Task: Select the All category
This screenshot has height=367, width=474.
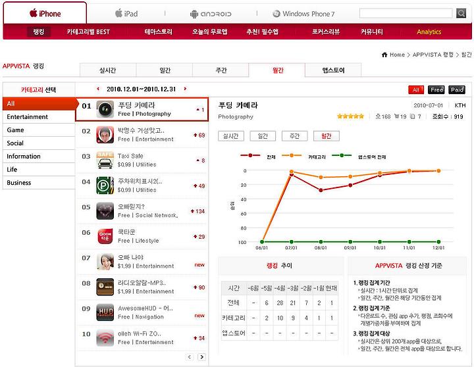Action: (39, 104)
